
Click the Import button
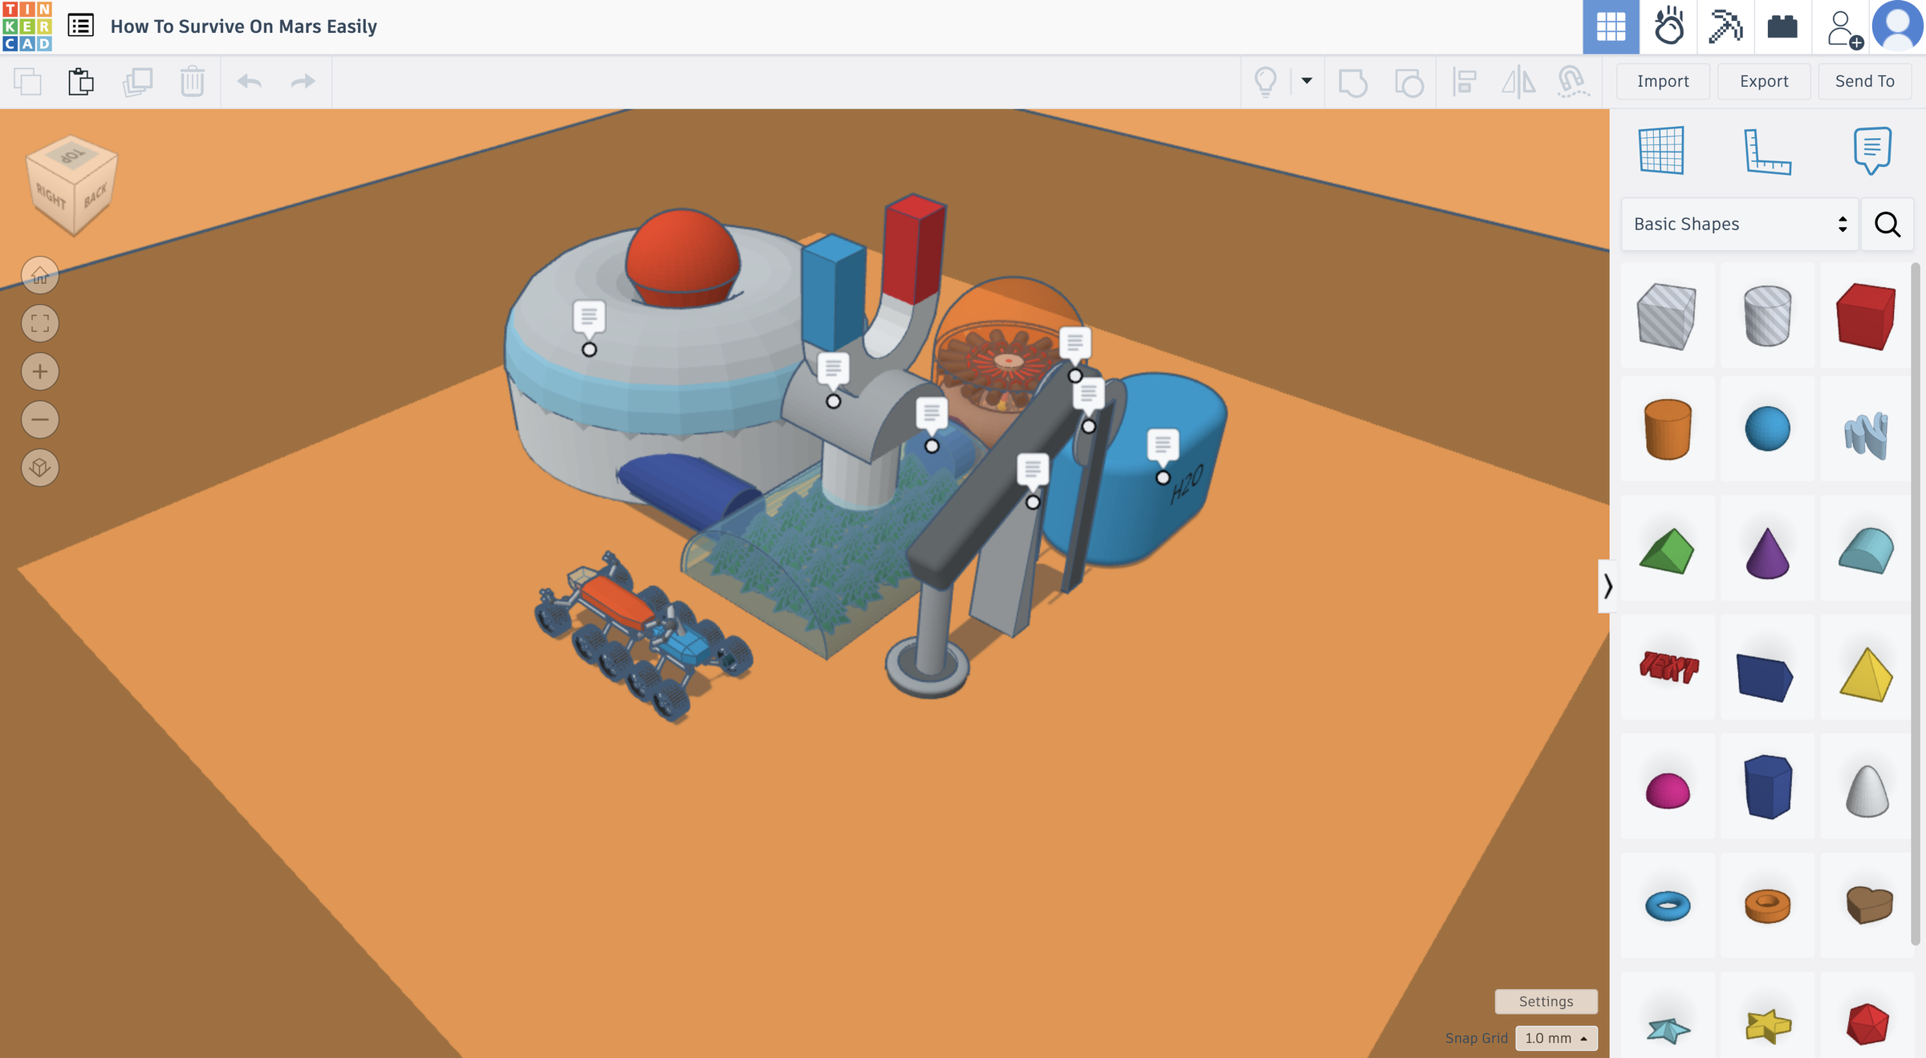point(1663,81)
